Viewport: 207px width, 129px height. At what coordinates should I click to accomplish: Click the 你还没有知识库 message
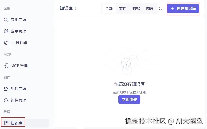pos(129,84)
